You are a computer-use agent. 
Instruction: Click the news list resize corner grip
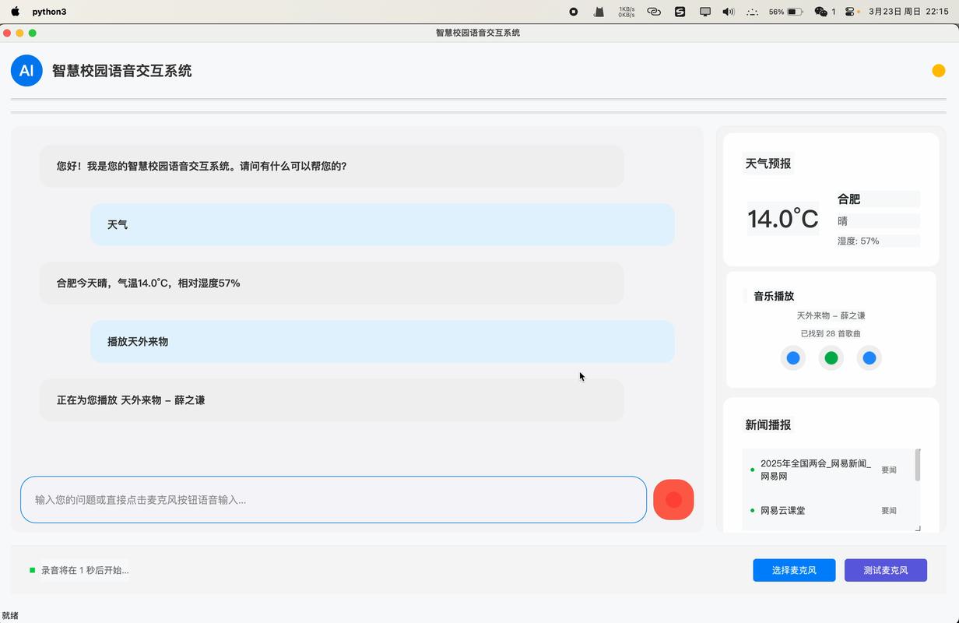click(x=918, y=528)
